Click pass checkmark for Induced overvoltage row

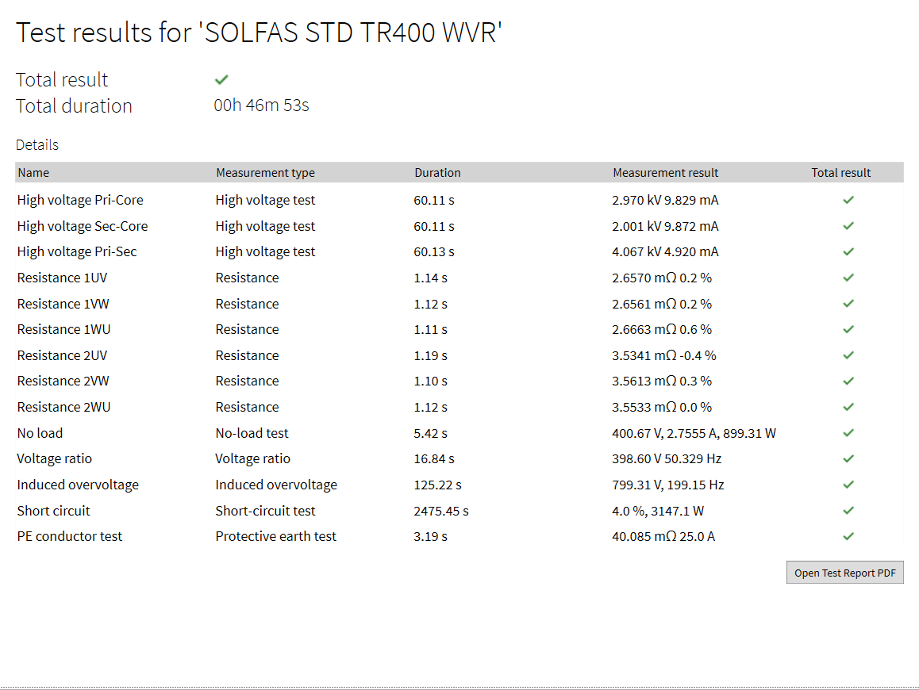[x=848, y=485]
